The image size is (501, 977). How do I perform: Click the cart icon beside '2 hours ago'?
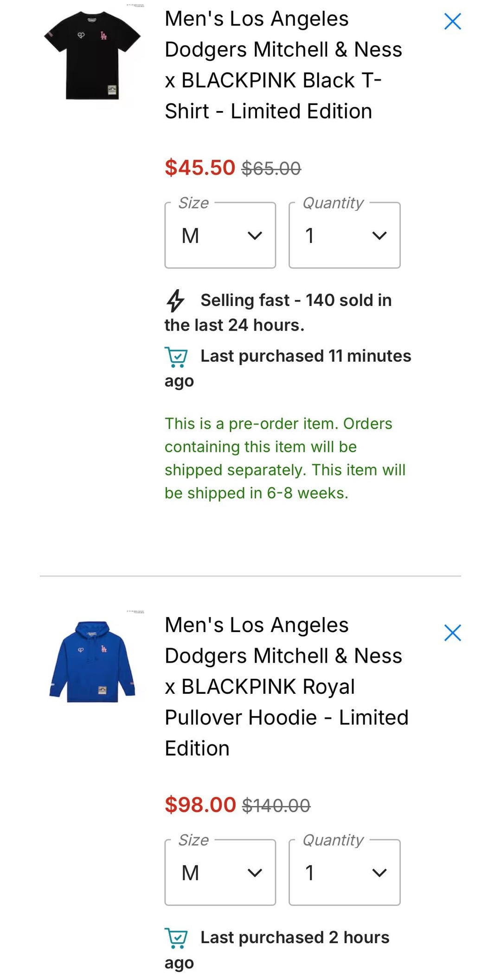tap(176, 938)
